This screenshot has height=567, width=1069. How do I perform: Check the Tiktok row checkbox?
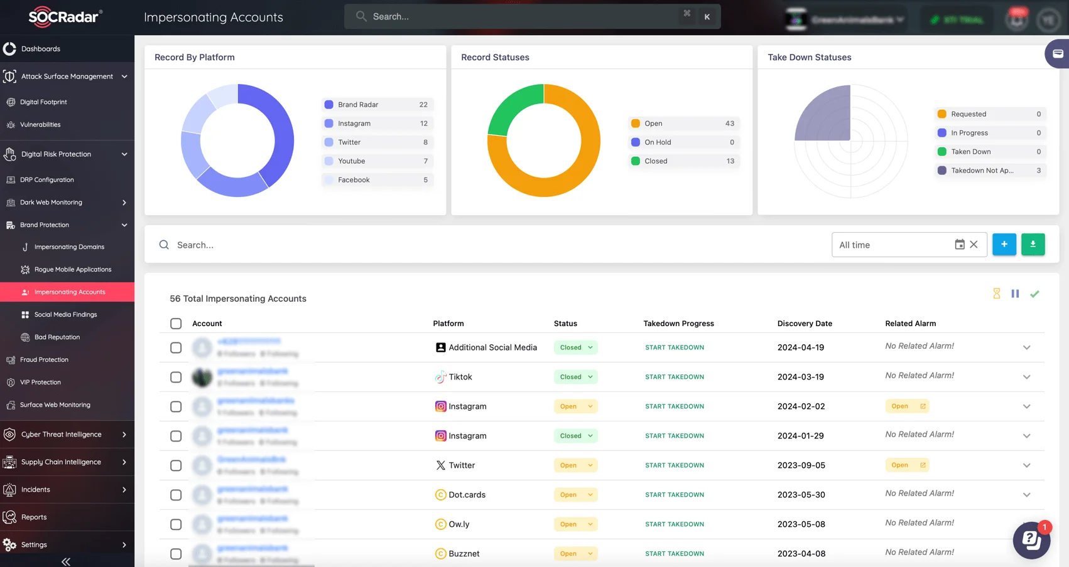pos(176,377)
